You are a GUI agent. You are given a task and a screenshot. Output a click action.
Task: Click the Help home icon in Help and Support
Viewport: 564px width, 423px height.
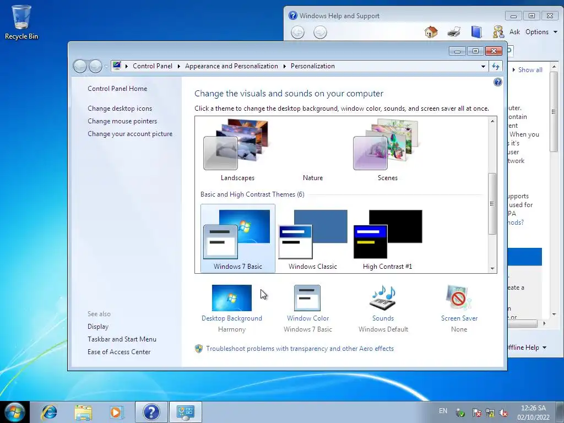tap(431, 32)
